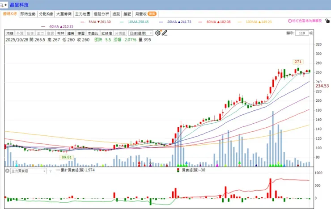The height and width of the screenshot is (209, 331).
Task: Switch to the 主力地圖 tab
Action: [x=83, y=14]
